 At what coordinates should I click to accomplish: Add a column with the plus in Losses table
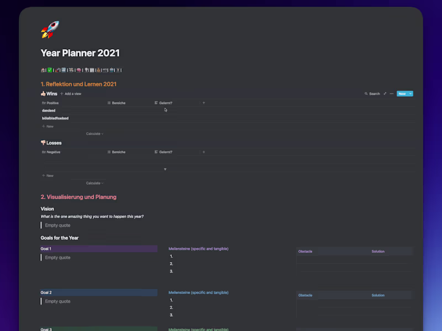coord(204,152)
